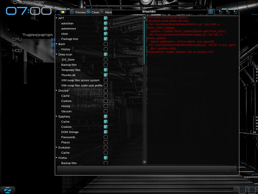Select 'Backup files' under Firefox
This screenshot has width=258, height=194.
69,163
